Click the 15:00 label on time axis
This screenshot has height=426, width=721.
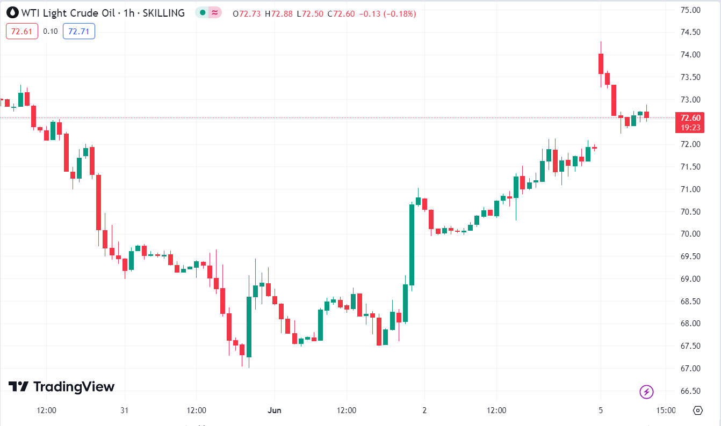666,410
